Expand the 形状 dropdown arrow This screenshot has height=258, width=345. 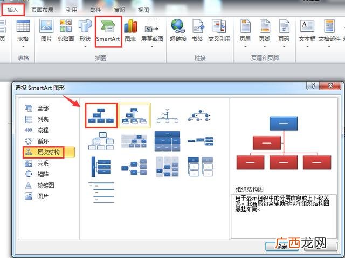pos(85,47)
